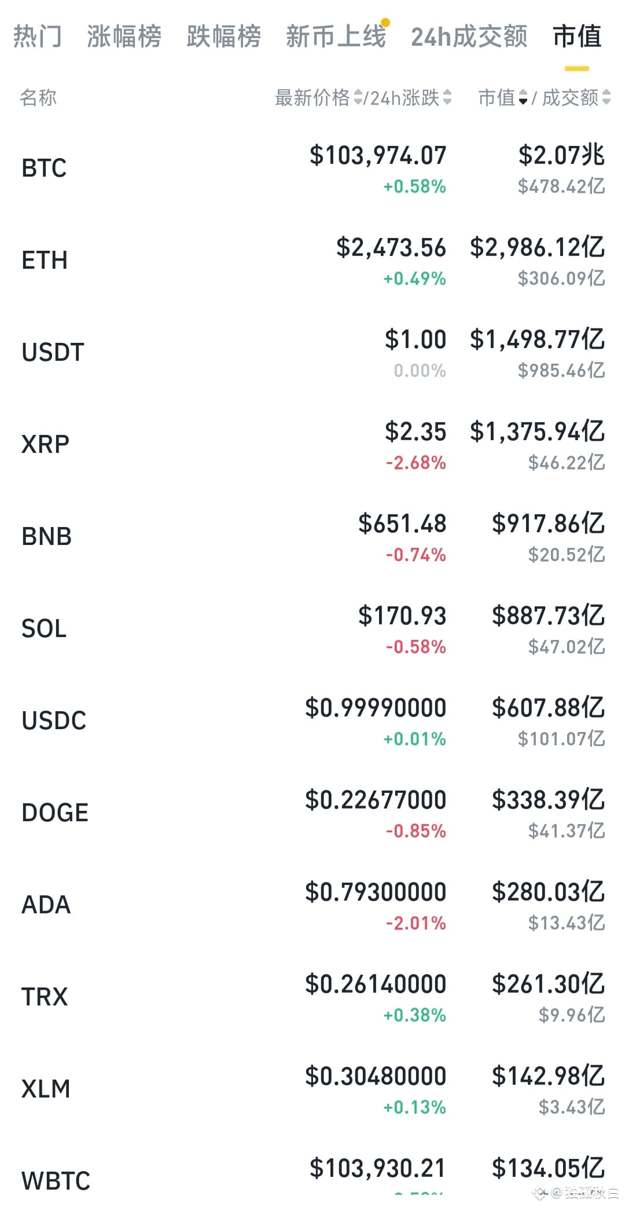The height and width of the screenshot is (1207, 625).
Task: View the SOL market entry
Action: (x=312, y=629)
